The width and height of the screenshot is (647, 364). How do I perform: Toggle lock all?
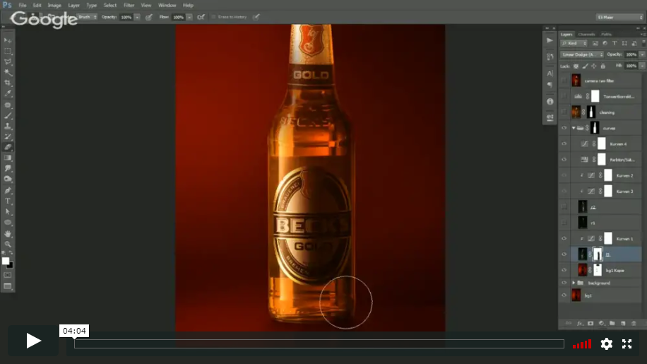pos(603,66)
